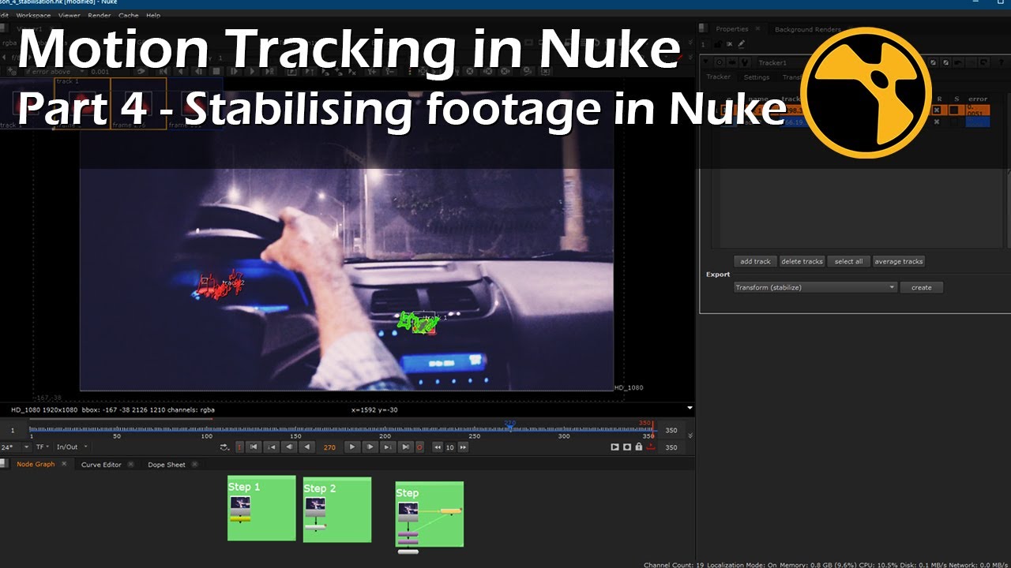Expand the viewer info bar arrow

[690, 409]
